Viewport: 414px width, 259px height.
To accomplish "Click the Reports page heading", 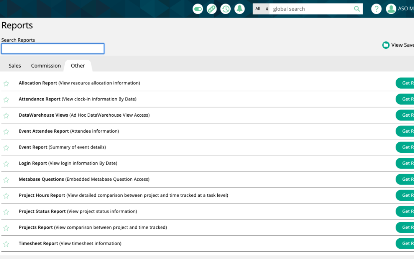I will (x=17, y=25).
